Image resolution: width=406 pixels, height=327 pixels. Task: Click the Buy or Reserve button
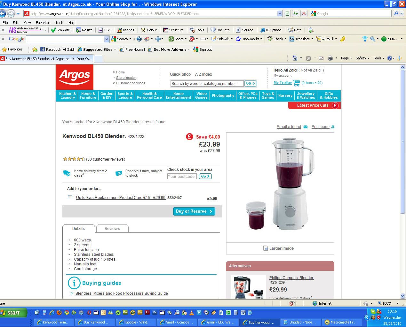(194, 211)
